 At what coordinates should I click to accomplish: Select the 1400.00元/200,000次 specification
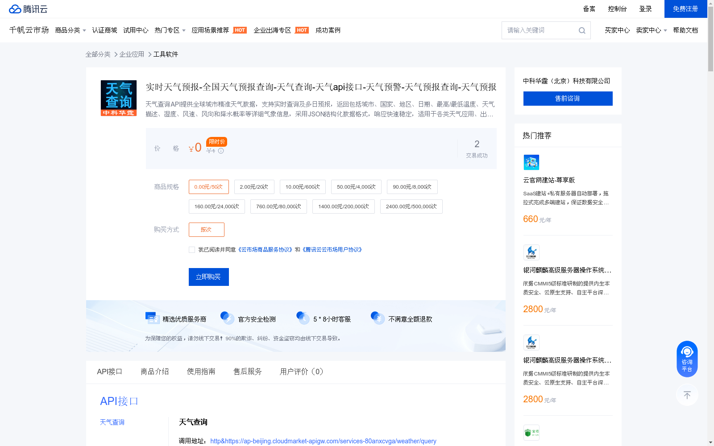tap(344, 206)
